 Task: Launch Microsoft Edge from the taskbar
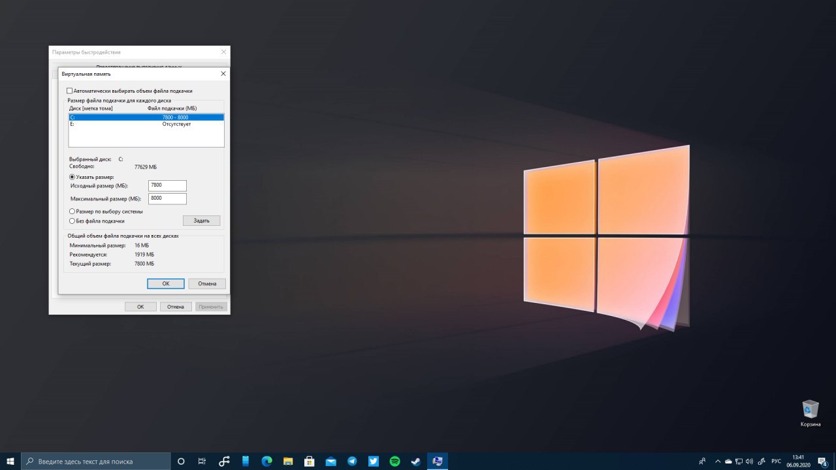pyautogui.click(x=266, y=461)
